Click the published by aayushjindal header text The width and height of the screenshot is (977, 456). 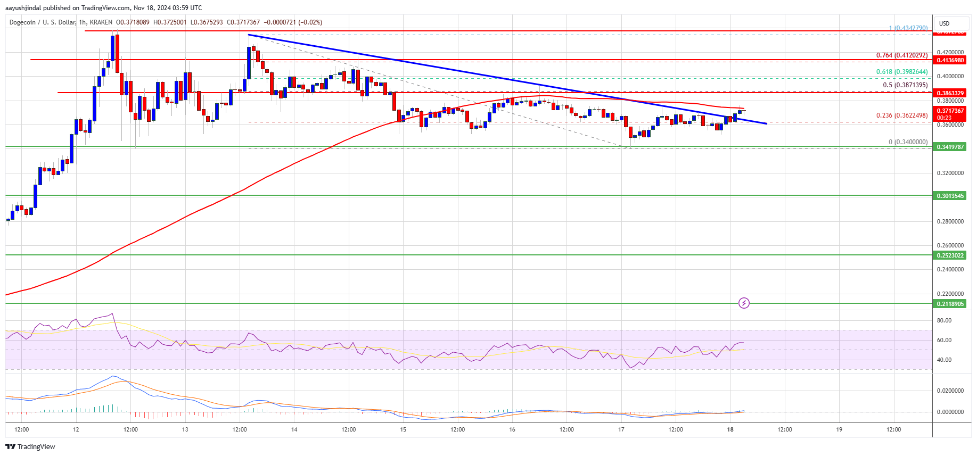pos(103,8)
